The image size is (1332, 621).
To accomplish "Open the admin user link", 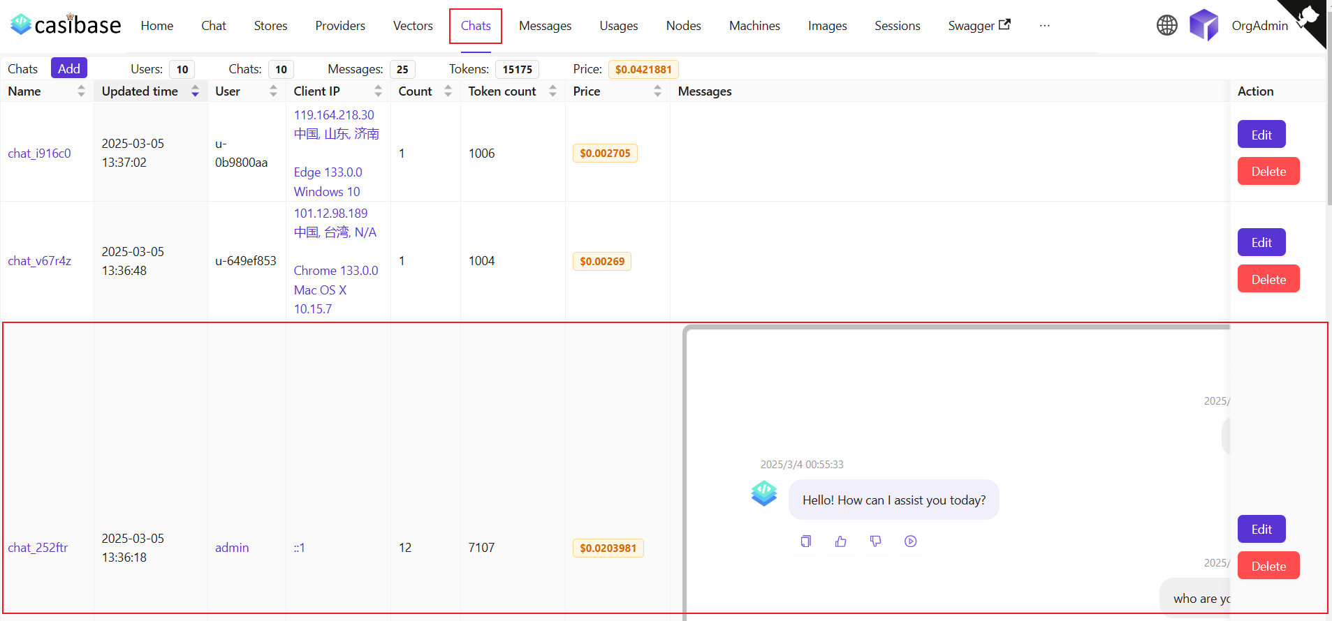I will tap(232, 548).
